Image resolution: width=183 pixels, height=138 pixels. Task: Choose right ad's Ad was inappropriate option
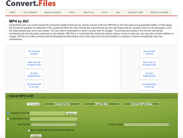(x=149, y=74)
